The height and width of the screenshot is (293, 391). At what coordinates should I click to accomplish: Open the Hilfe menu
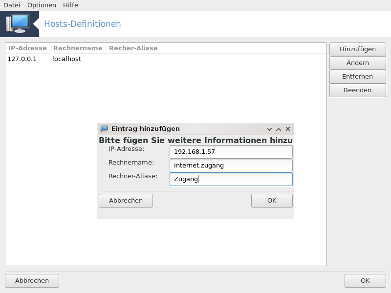70,5
